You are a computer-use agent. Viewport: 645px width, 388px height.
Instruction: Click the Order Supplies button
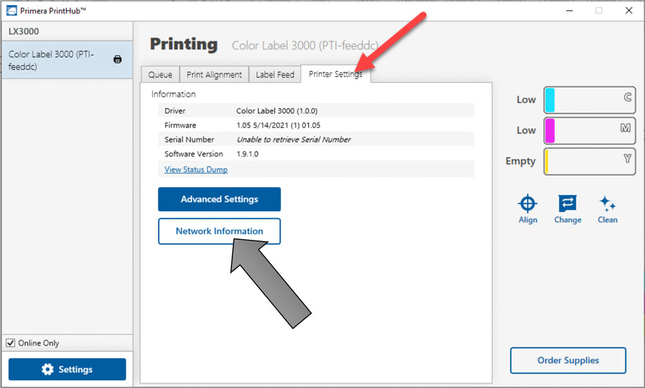coord(568,360)
